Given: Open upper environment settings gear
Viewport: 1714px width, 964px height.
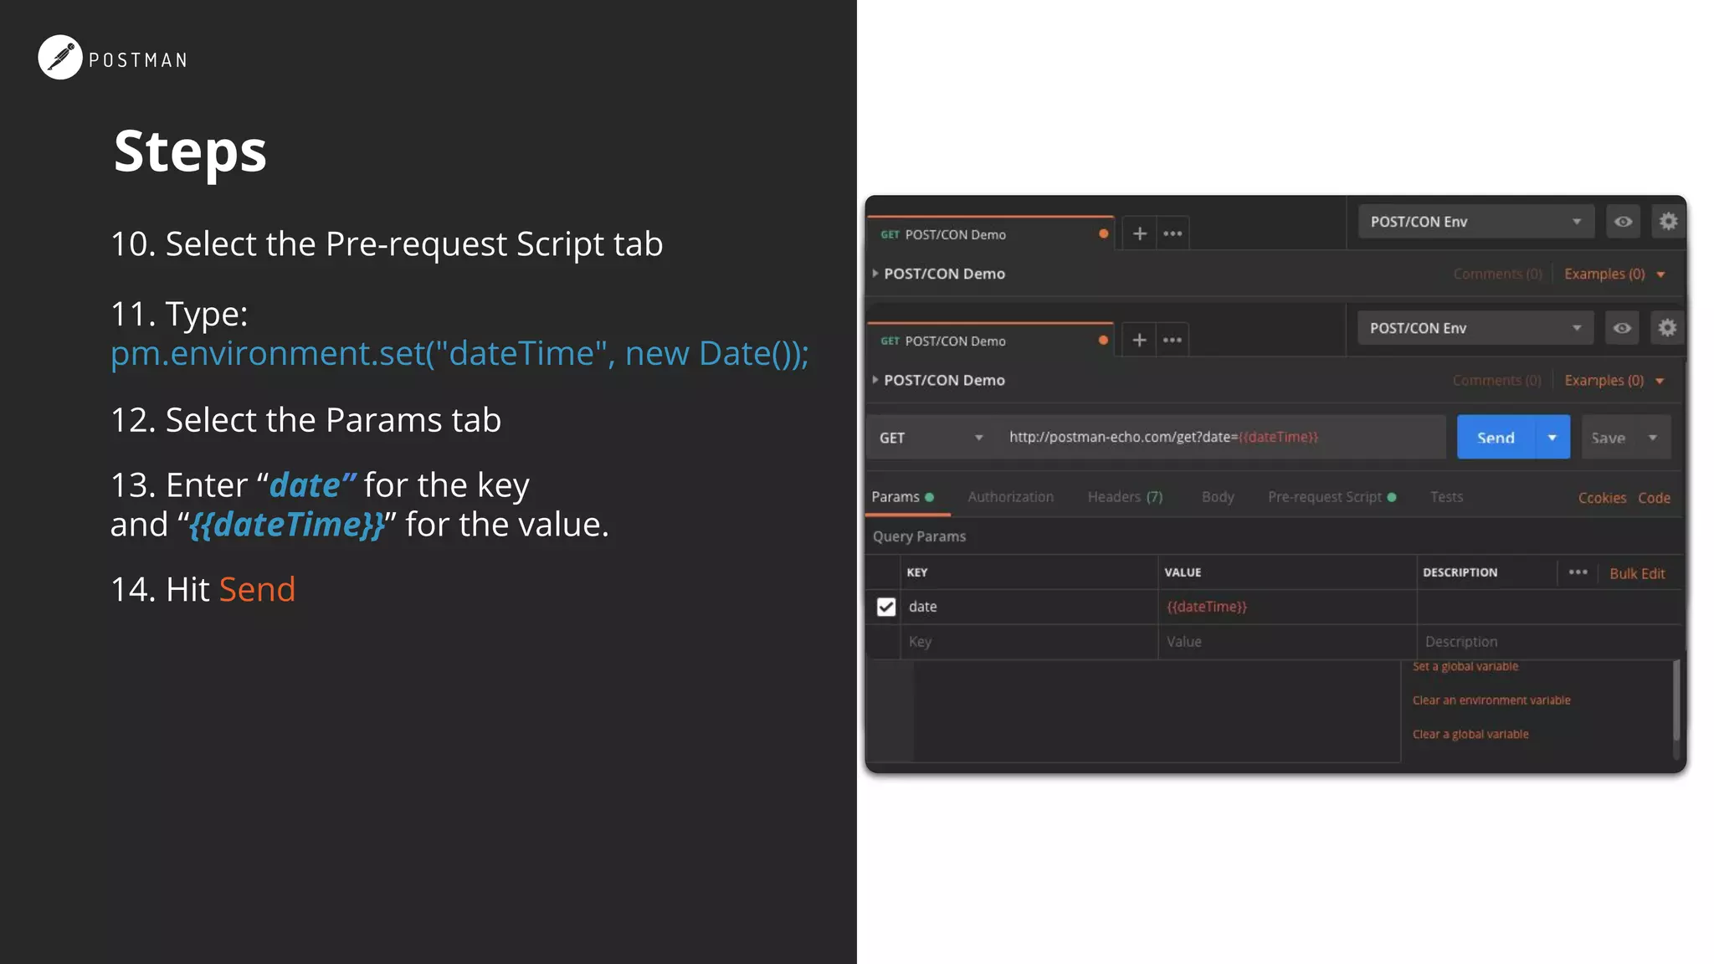Looking at the screenshot, I should click(x=1668, y=221).
